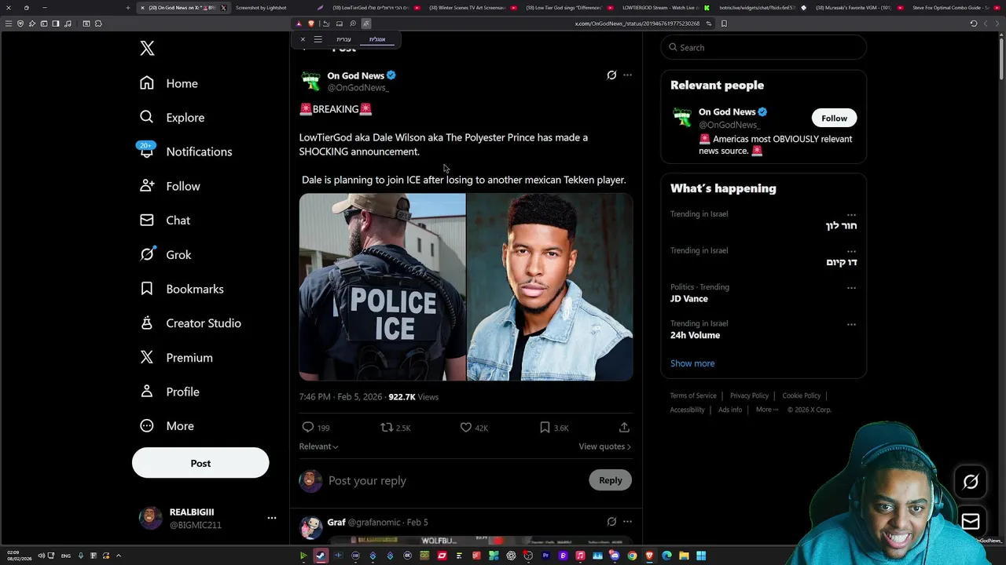The height and width of the screenshot is (565, 1006).
Task: Follow On God News in Relevant people
Action: pos(834,118)
